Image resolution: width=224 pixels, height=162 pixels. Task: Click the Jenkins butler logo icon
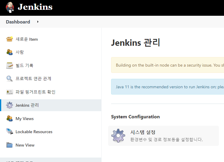(x=10, y=7)
